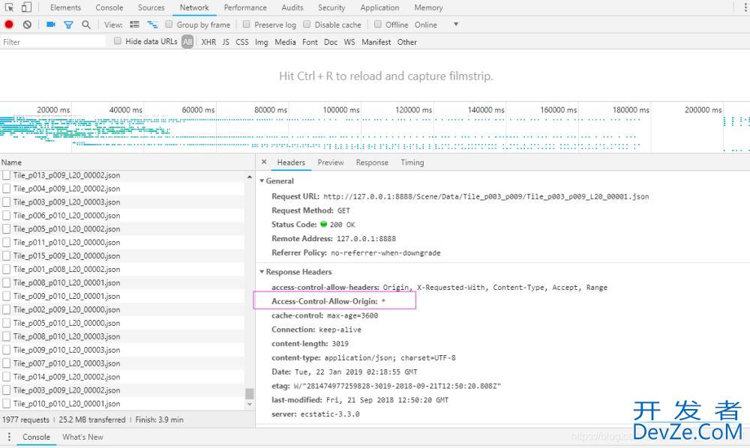Viewport: 750px width, 448px height.
Task: Open the Memory panel
Action: click(428, 7)
